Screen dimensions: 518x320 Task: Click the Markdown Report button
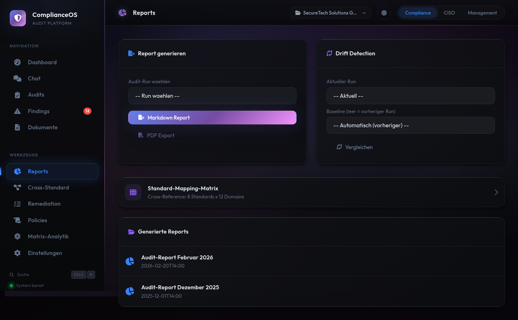pos(212,118)
